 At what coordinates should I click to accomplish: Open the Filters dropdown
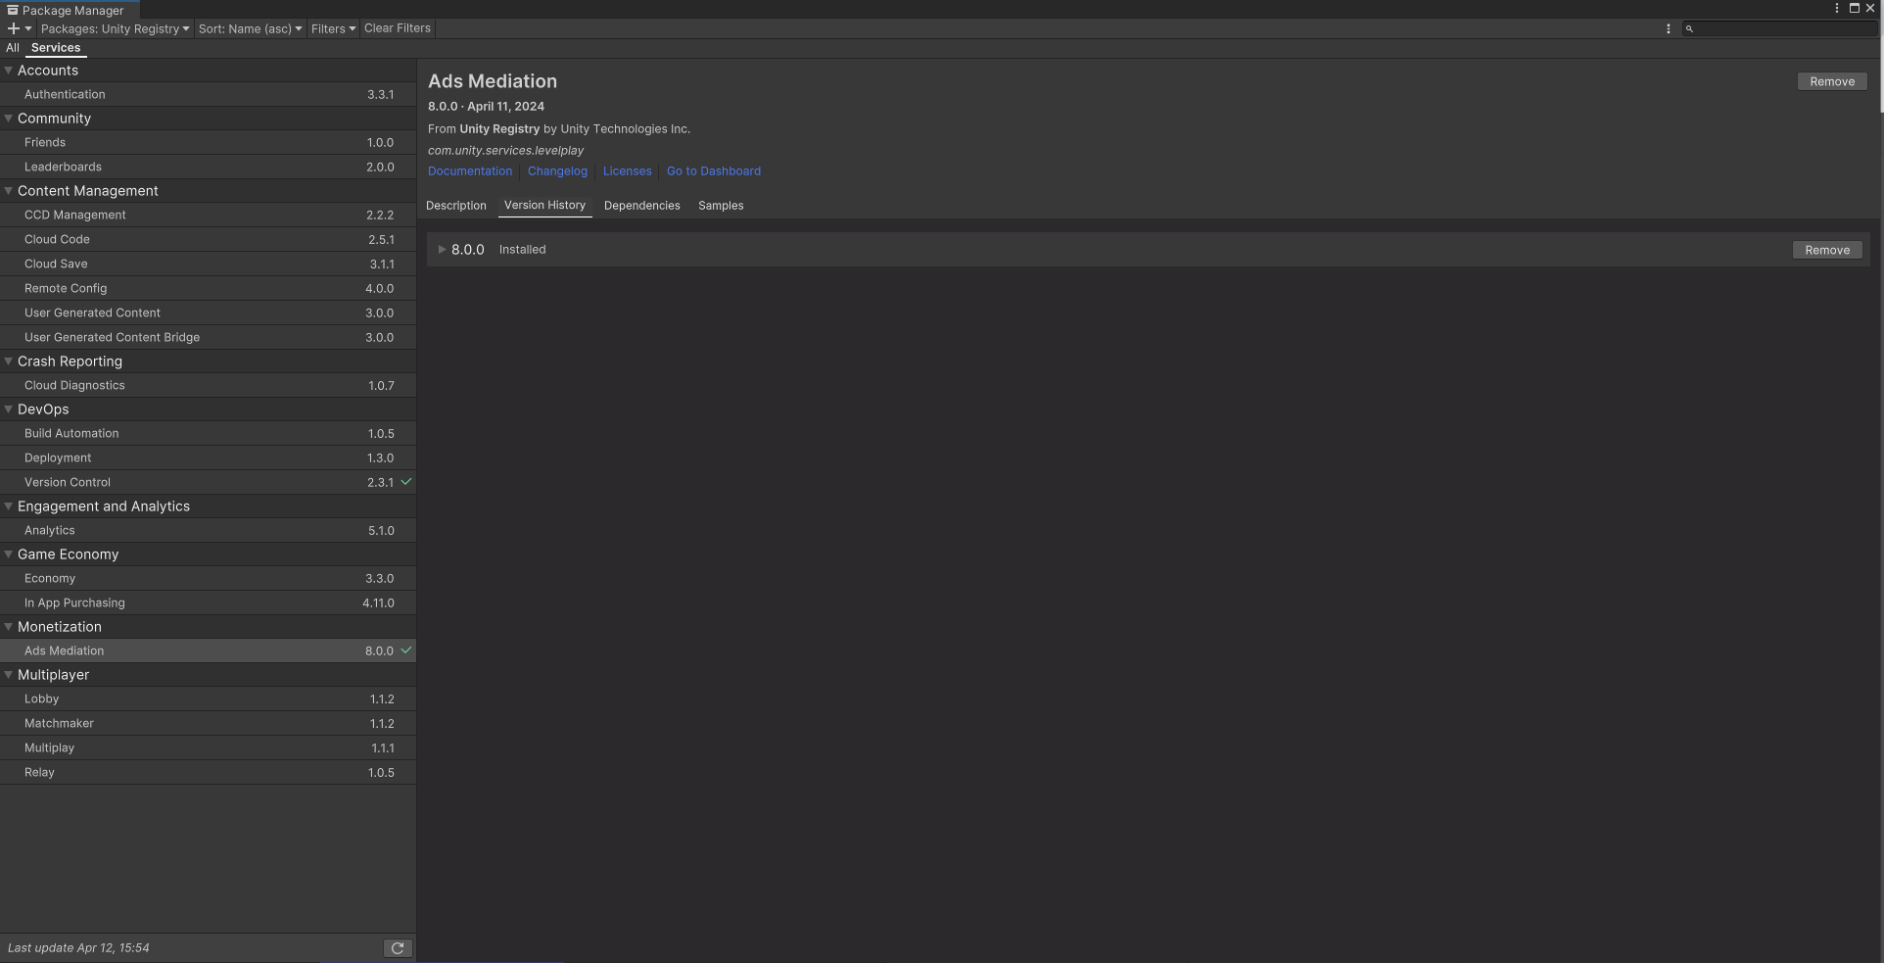(333, 28)
